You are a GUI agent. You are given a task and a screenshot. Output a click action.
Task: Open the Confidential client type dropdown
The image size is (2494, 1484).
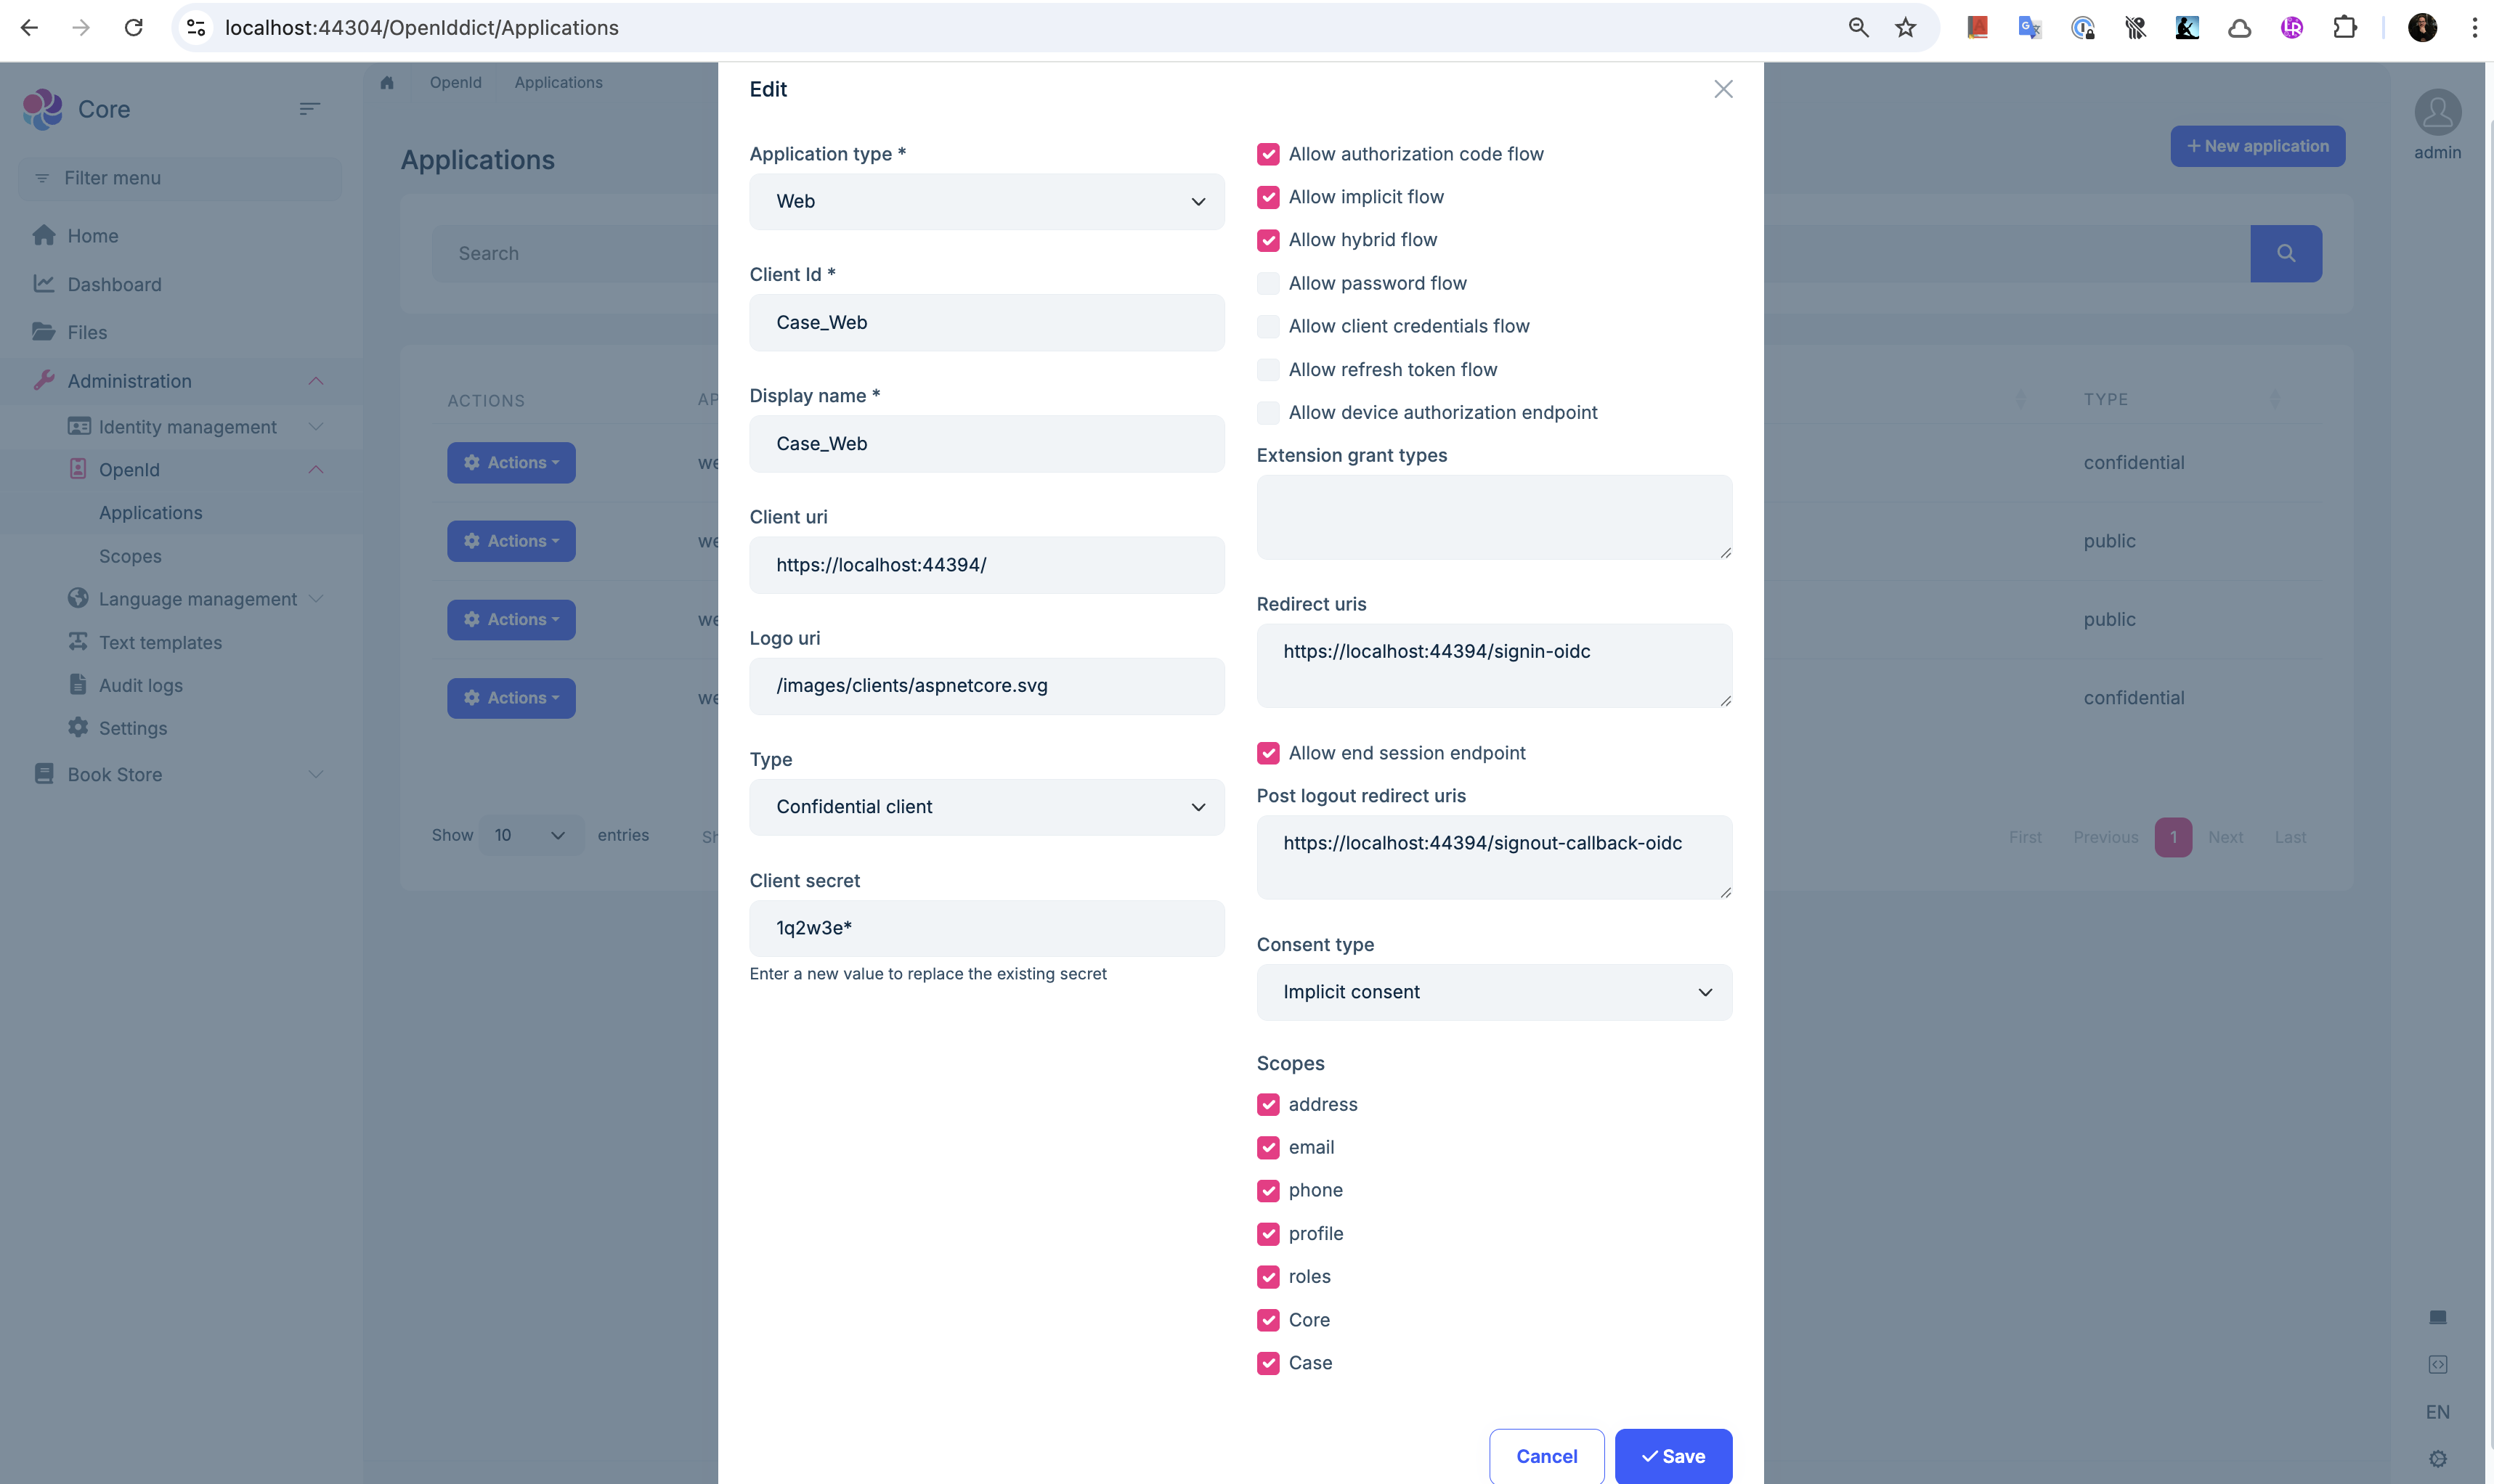[x=986, y=807]
